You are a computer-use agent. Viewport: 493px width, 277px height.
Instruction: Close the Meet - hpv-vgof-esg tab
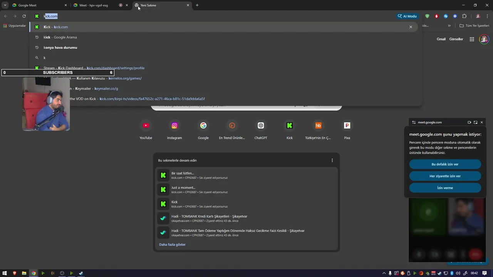[x=127, y=5]
